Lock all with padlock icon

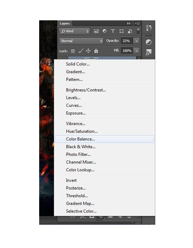pos(96,51)
